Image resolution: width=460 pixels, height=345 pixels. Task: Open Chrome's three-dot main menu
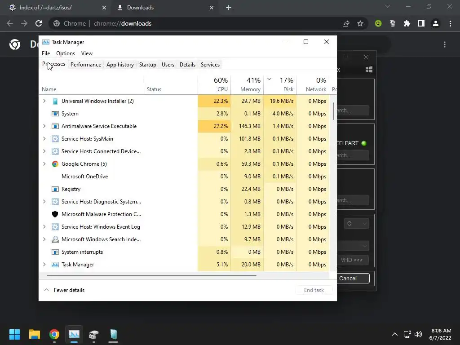click(x=450, y=23)
